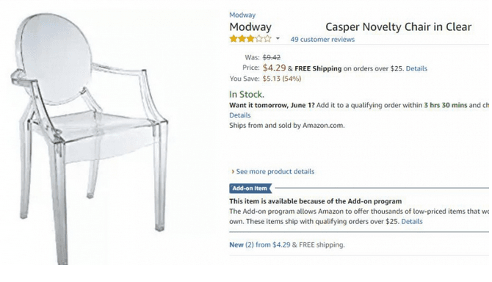492x282 pixels.
Task: Click the $5.13 (54%) savings amount
Action: (x=282, y=79)
